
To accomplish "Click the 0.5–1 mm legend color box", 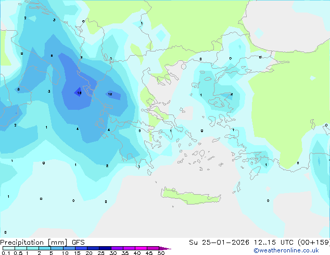I will tap(21, 248).
